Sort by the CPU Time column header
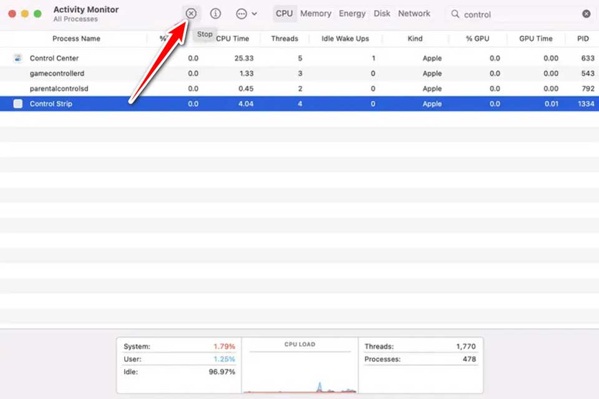The height and width of the screenshot is (399, 599). (232, 39)
